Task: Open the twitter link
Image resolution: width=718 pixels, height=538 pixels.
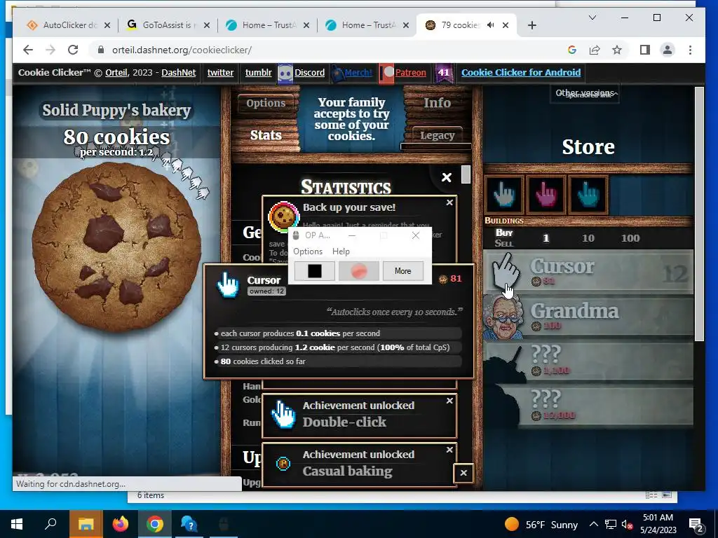Action: tap(220, 72)
